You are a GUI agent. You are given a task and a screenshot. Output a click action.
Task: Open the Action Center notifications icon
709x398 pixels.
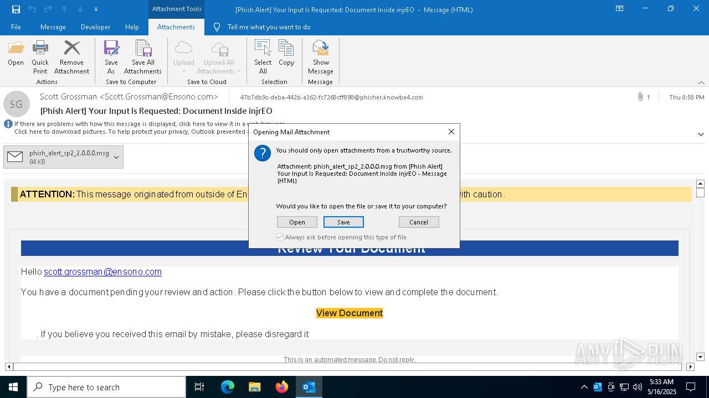click(691, 387)
